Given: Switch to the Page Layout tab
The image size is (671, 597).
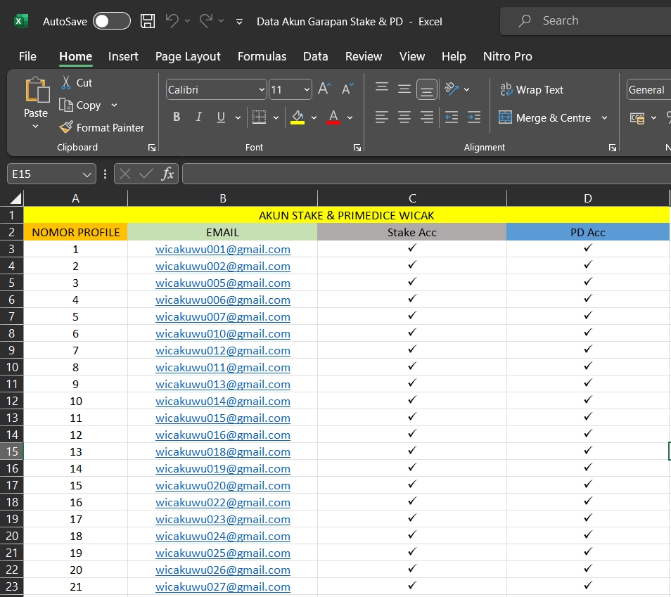Looking at the screenshot, I should 188,56.
